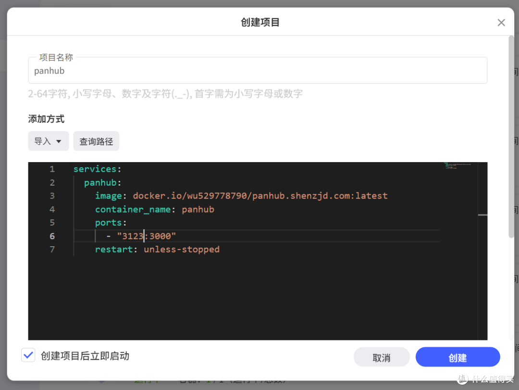Click the docker.io image path on line 3
This screenshot has height=390, width=519.
coord(260,196)
